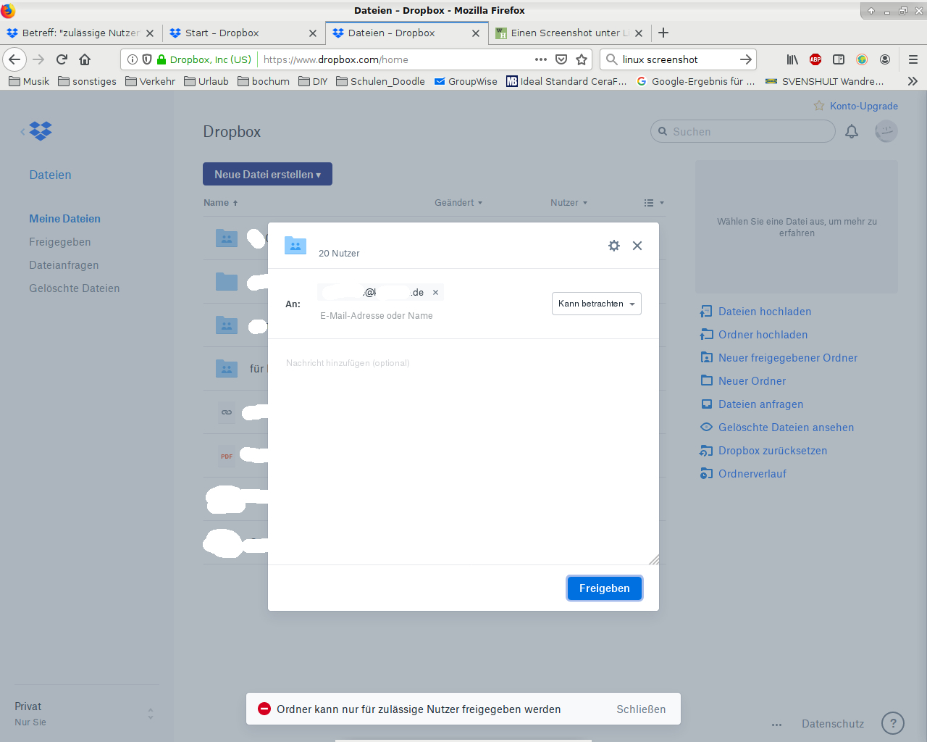Open the Firefox hamburger menu
The image size is (927, 742).
pyautogui.click(x=913, y=59)
